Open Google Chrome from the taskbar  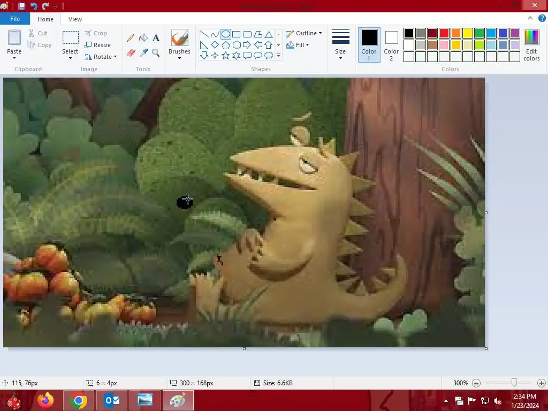click(79, 400)
